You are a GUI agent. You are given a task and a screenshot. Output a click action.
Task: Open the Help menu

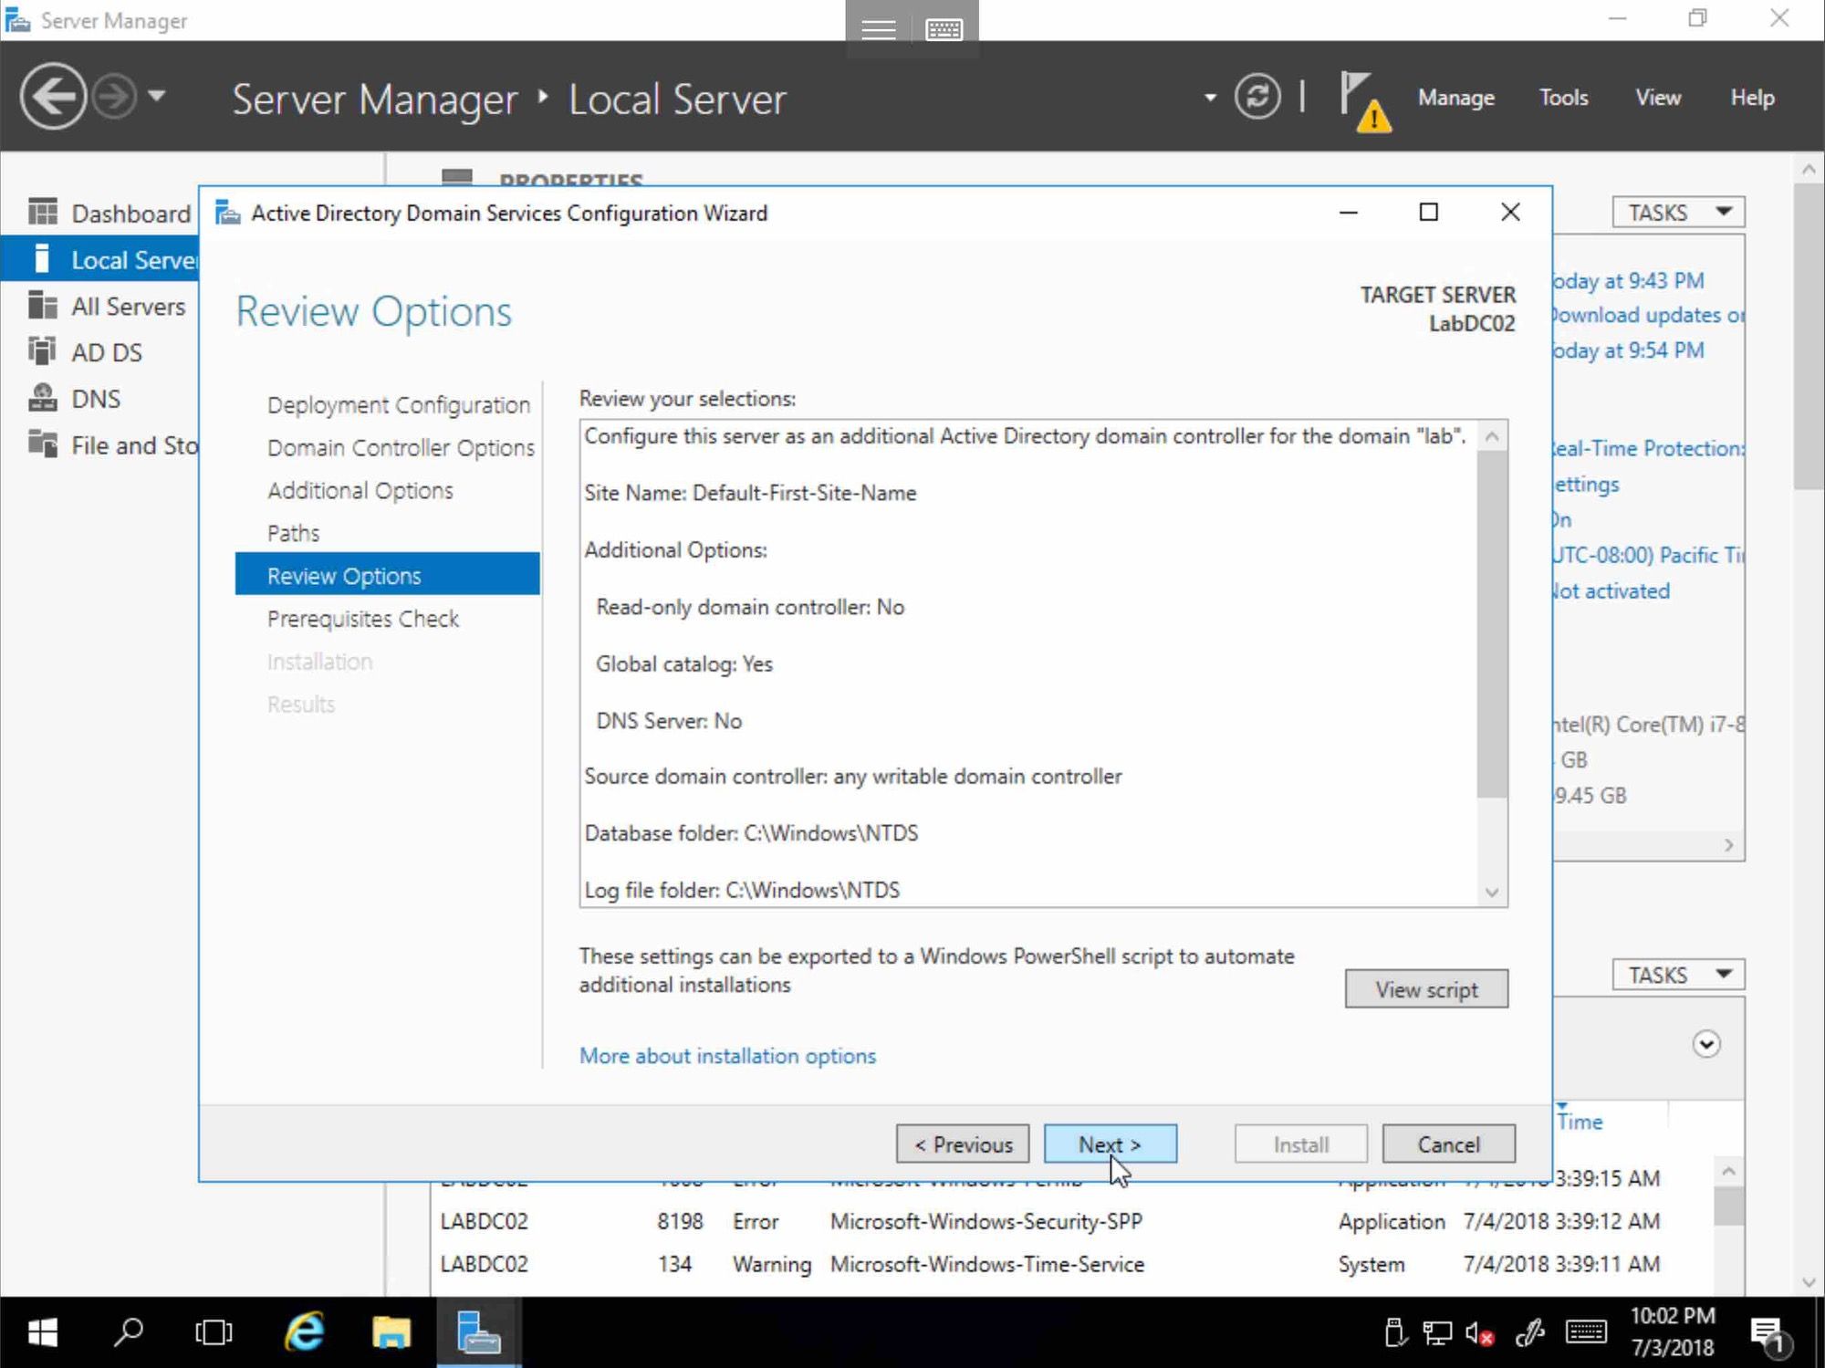[1753, 98]
